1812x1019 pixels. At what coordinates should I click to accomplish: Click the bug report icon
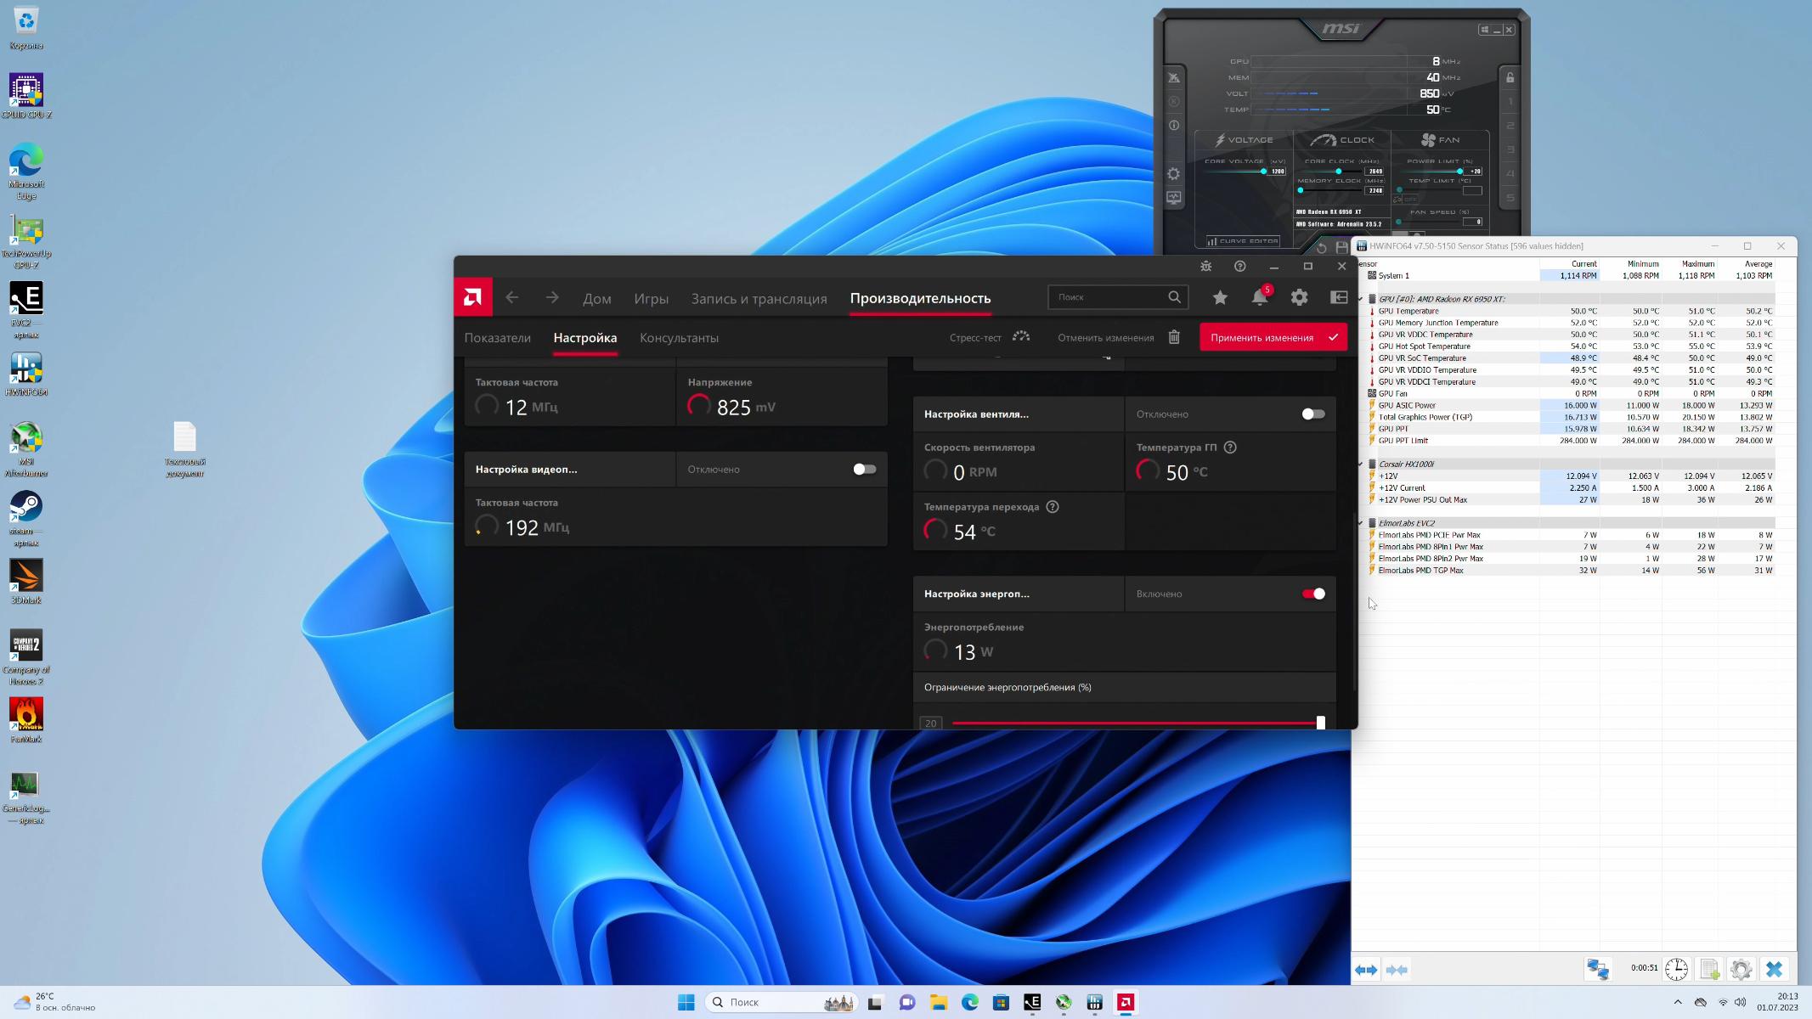pyautogui.click(x=1205, y=267)
